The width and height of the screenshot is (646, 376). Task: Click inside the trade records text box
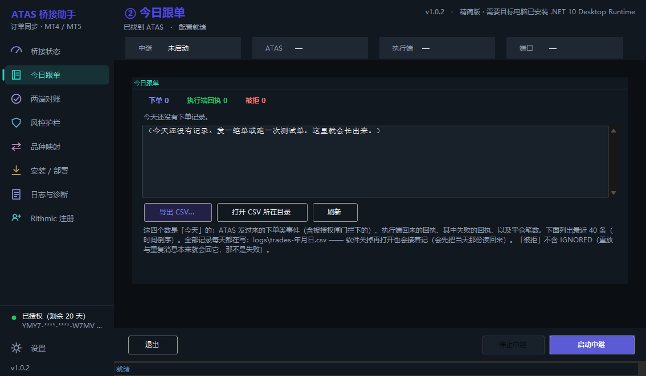pyautogui.click(x=375, y=162)
